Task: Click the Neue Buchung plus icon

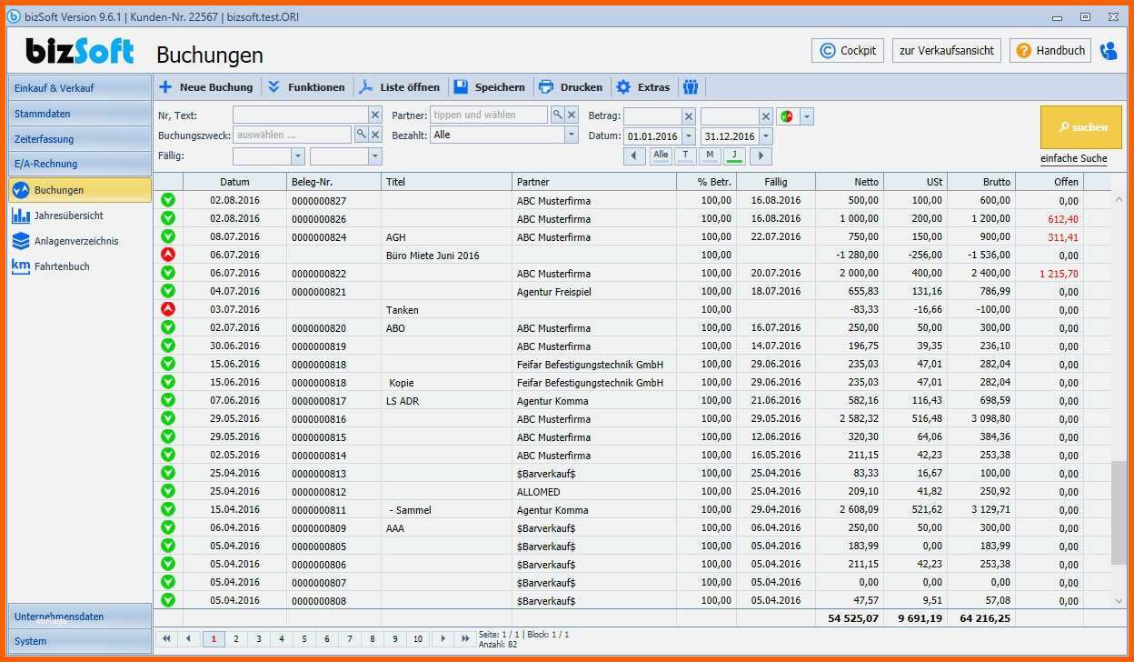Action: [x=165, y=87]
